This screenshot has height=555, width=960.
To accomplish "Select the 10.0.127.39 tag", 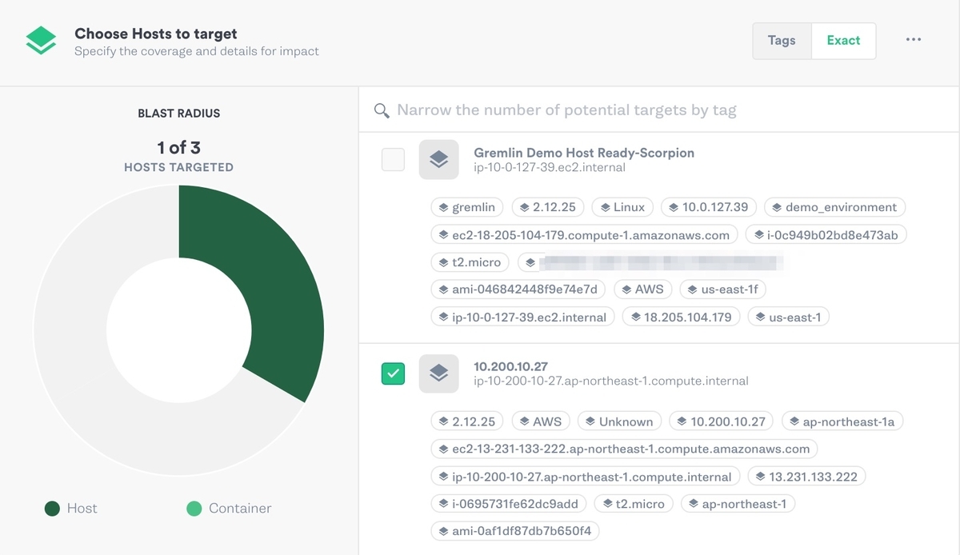I will click(708, 207).
